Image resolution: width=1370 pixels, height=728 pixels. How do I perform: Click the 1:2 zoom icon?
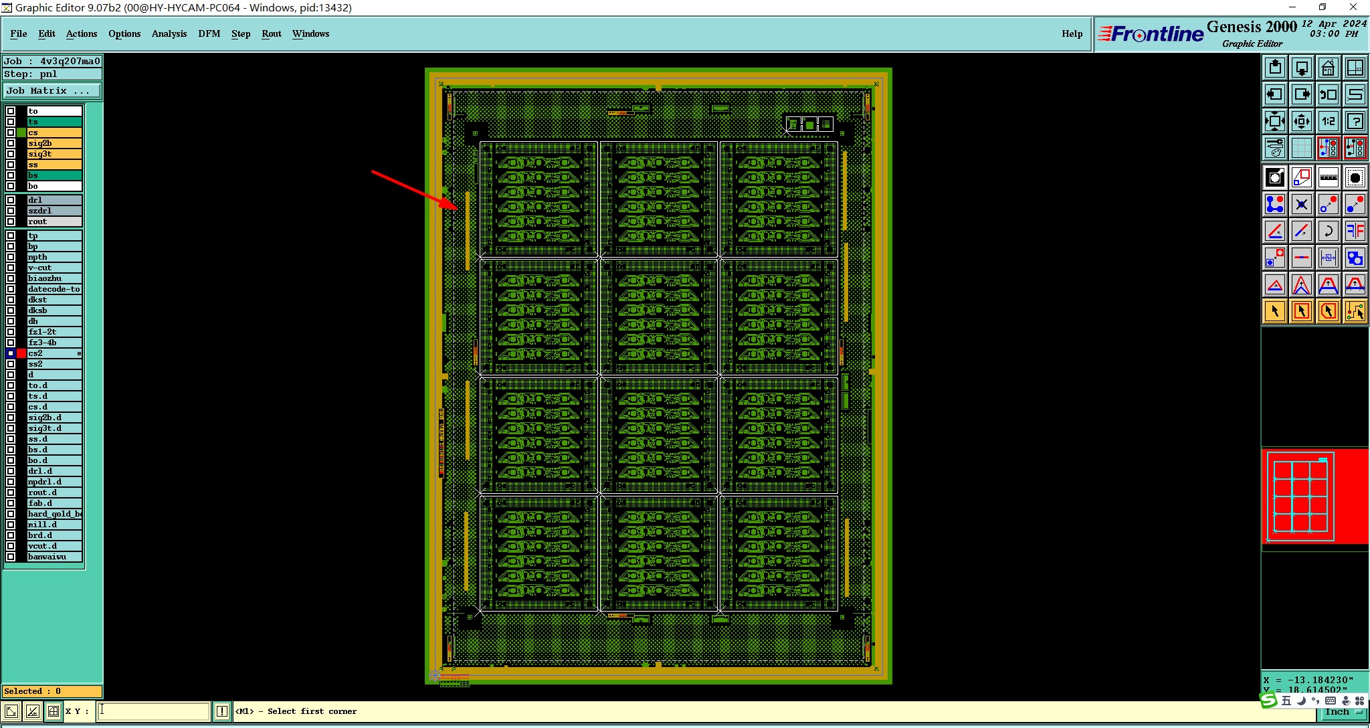point(1328,121)
